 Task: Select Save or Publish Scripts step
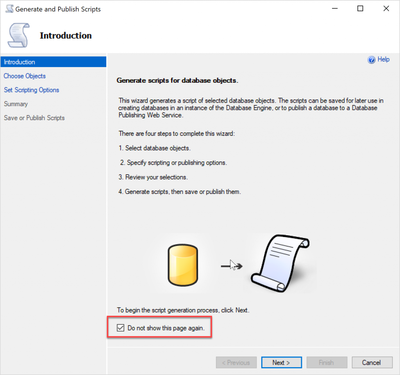pos(34,118)
